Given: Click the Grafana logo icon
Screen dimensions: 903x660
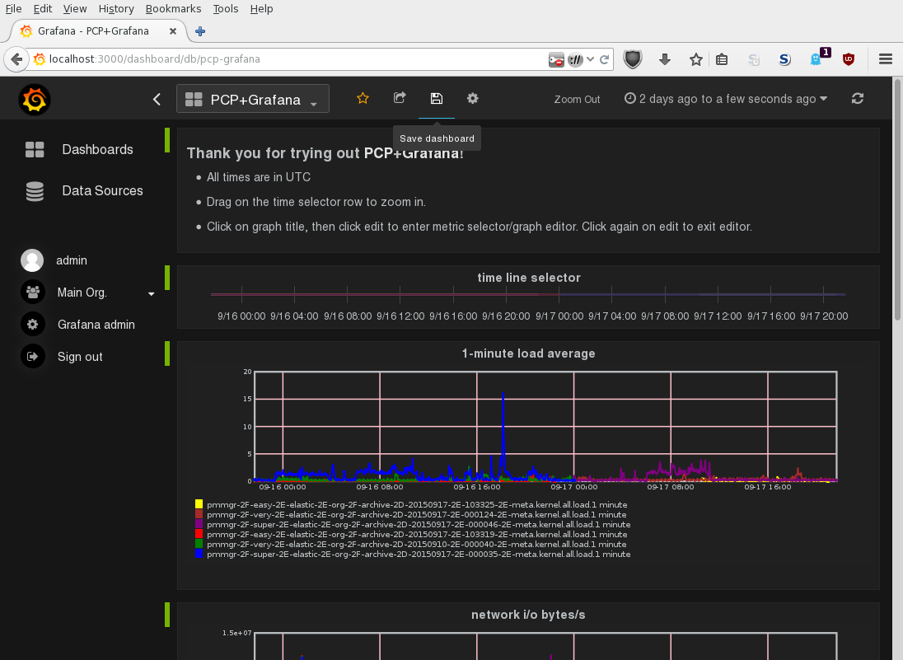Looking at the screenshot, I should point(35,100).
